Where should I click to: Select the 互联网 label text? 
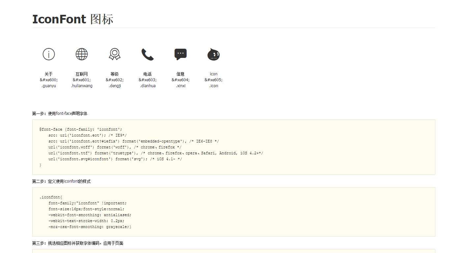click(x=82, y=74)
